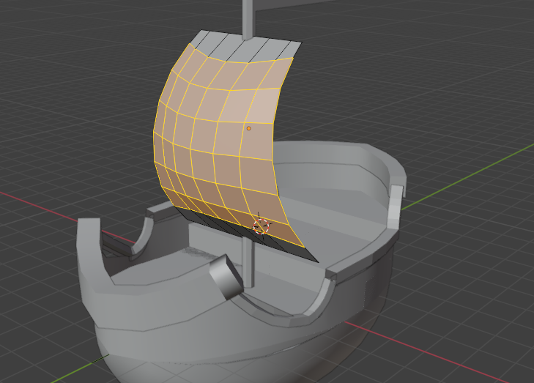
Task: Click the red-white 3D cursor circle
Action: click(x=262, y=226)
